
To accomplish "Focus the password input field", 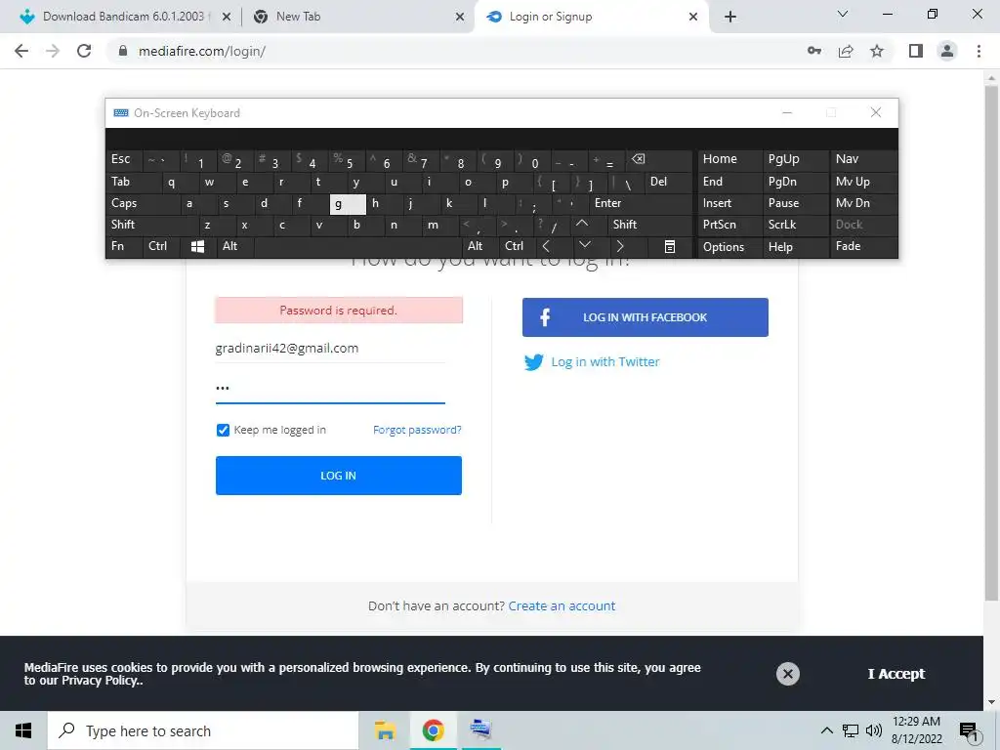I will 330,388.
